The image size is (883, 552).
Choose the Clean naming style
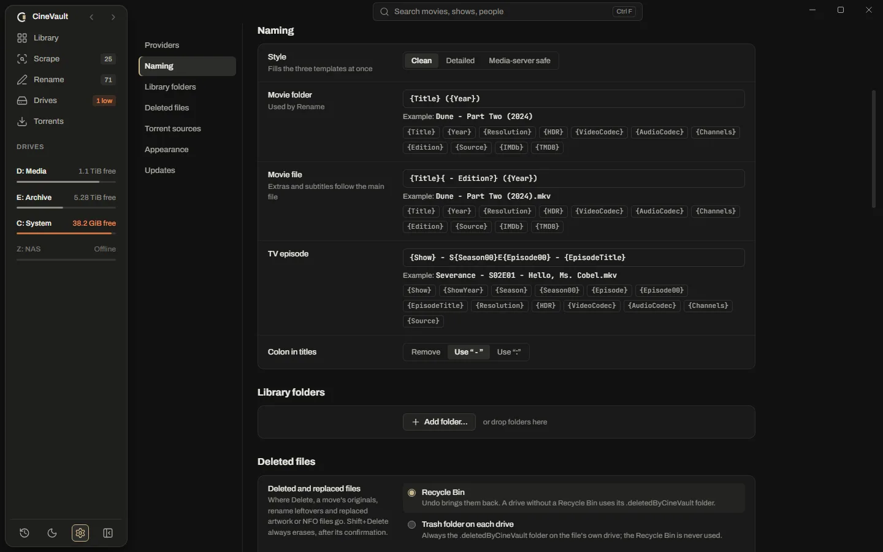pos(421,61)
